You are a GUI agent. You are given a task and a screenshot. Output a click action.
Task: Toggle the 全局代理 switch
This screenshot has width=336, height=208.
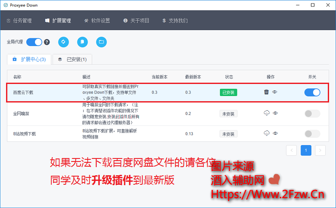[34, 42]
